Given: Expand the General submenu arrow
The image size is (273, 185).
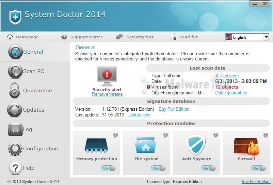Looking at the screenshot, I should click(67, 52).
